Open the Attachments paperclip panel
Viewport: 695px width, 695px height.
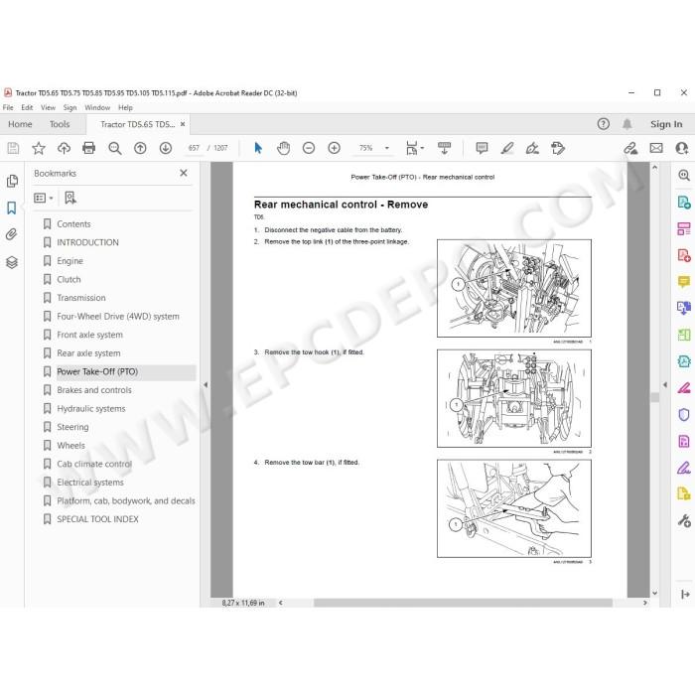tap(12, 234)
